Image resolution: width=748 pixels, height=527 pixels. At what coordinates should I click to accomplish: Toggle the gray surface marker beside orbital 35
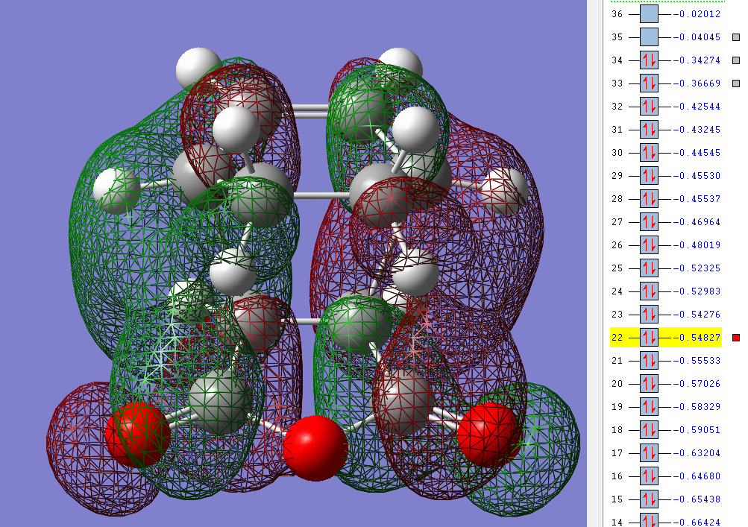point(736,37)
